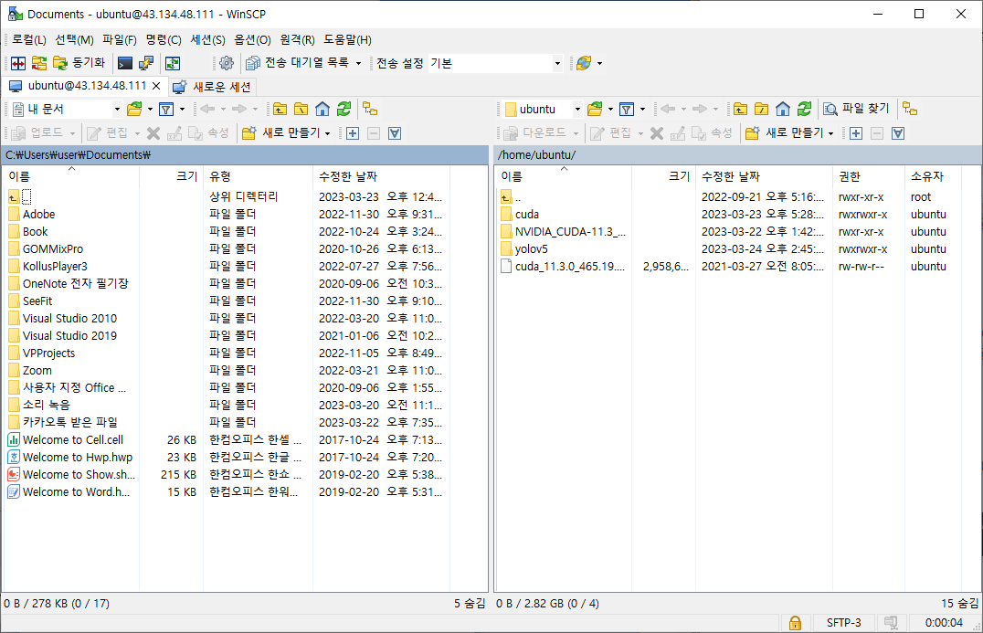Click local select files plus icon
The width and height of the screenshot is (983, 633).
click(353, 132)
